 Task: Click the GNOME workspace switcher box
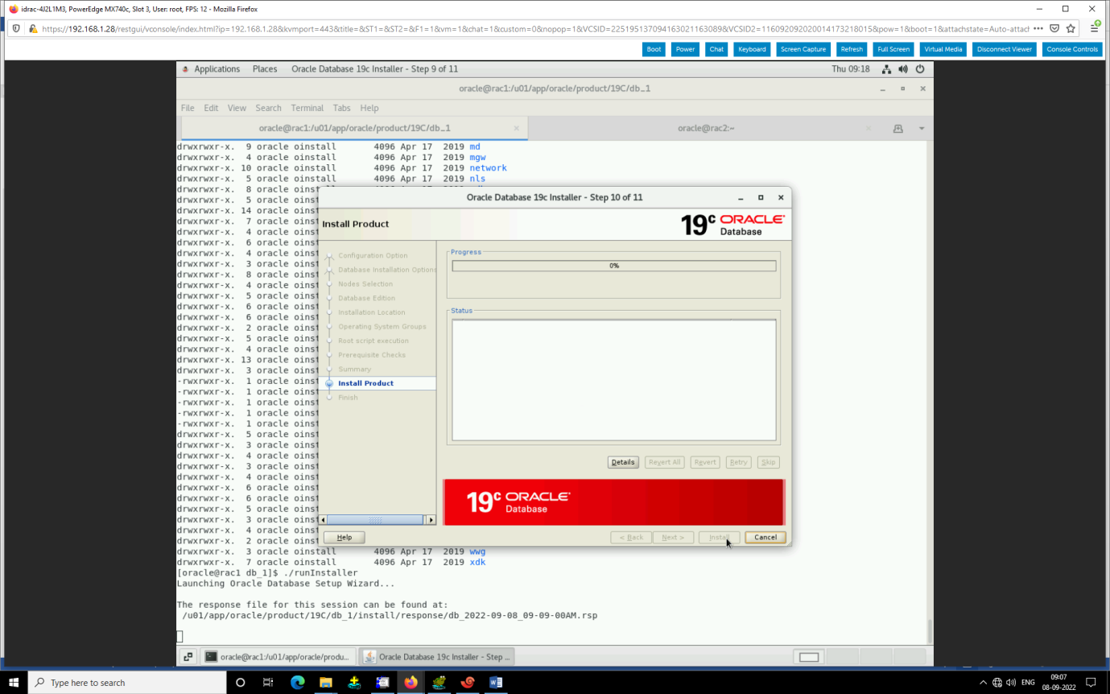pyautogui.click(x=809, y=657)
